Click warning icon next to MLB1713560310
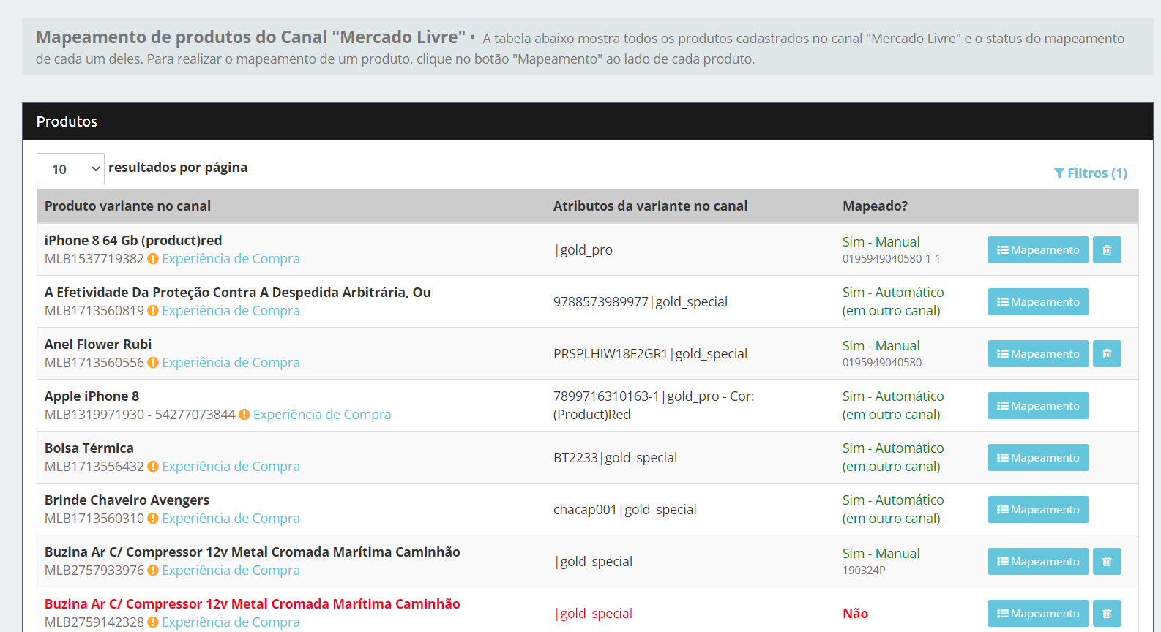 (153, 519)
